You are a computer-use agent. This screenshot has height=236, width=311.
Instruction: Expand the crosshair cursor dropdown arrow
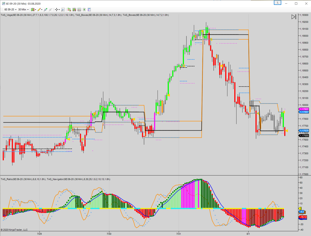coord(59,9)
